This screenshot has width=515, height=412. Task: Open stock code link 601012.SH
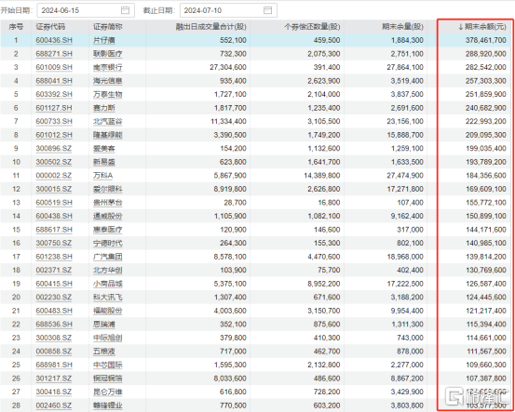[54, 135]
